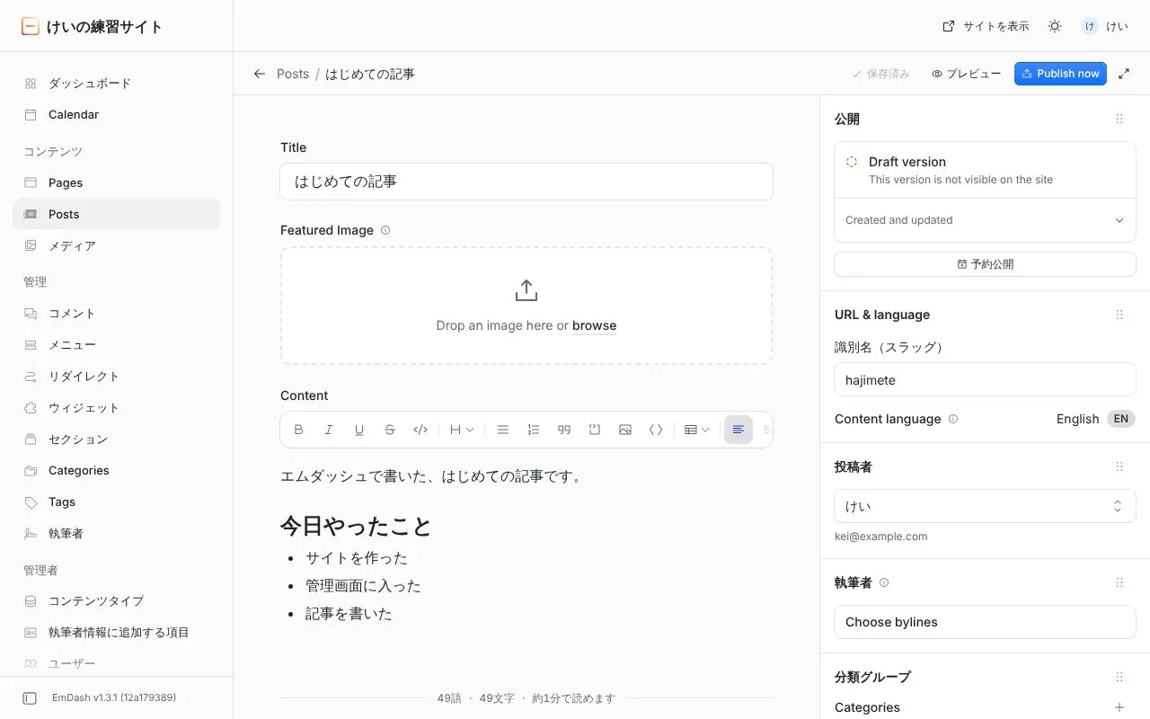
Task: Click the drag handle of the 公開 panel
Action: click(1119, 119)
